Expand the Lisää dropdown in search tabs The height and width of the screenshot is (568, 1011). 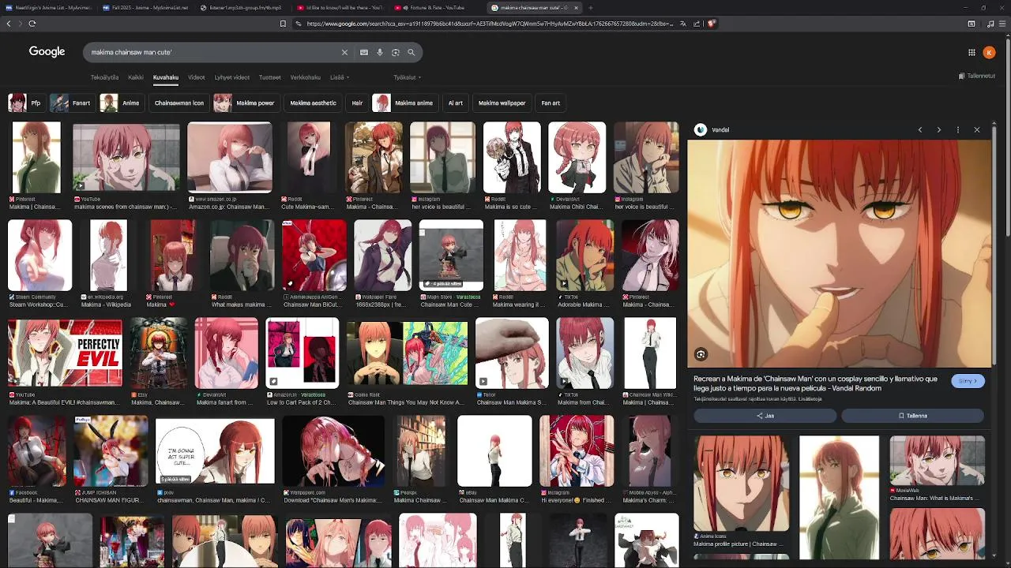[x=340, y=77]
